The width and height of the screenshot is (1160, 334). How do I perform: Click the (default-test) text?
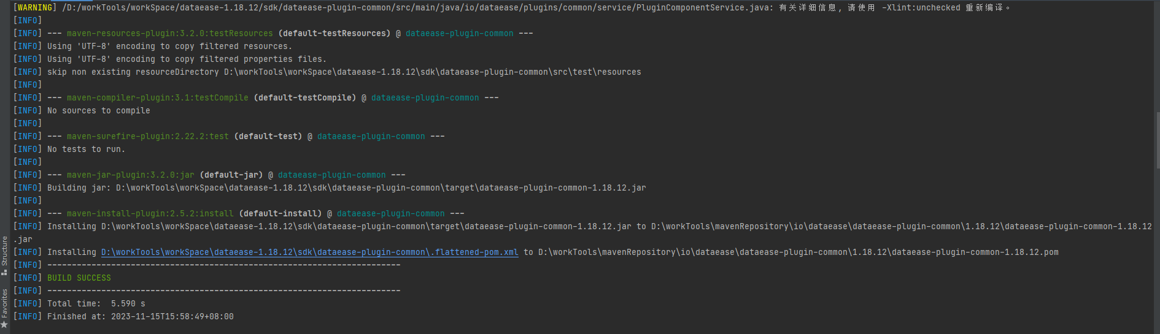268,136
